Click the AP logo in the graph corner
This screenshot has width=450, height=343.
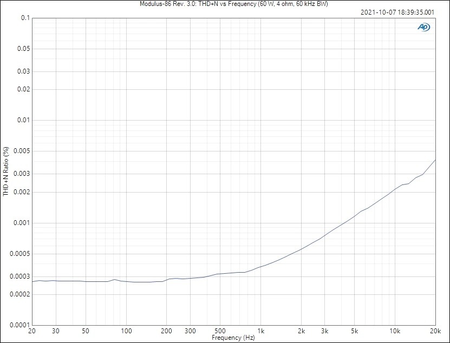[423, 27]
